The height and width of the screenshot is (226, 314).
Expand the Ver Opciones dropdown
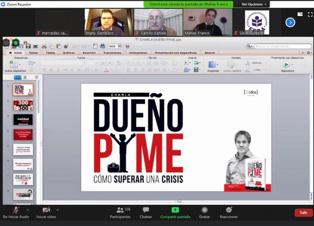[254, 4]
